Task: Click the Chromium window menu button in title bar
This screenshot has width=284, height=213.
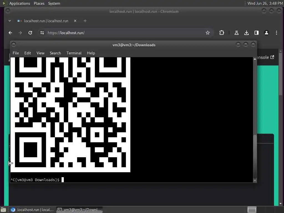Action: (x=8, y=11)
